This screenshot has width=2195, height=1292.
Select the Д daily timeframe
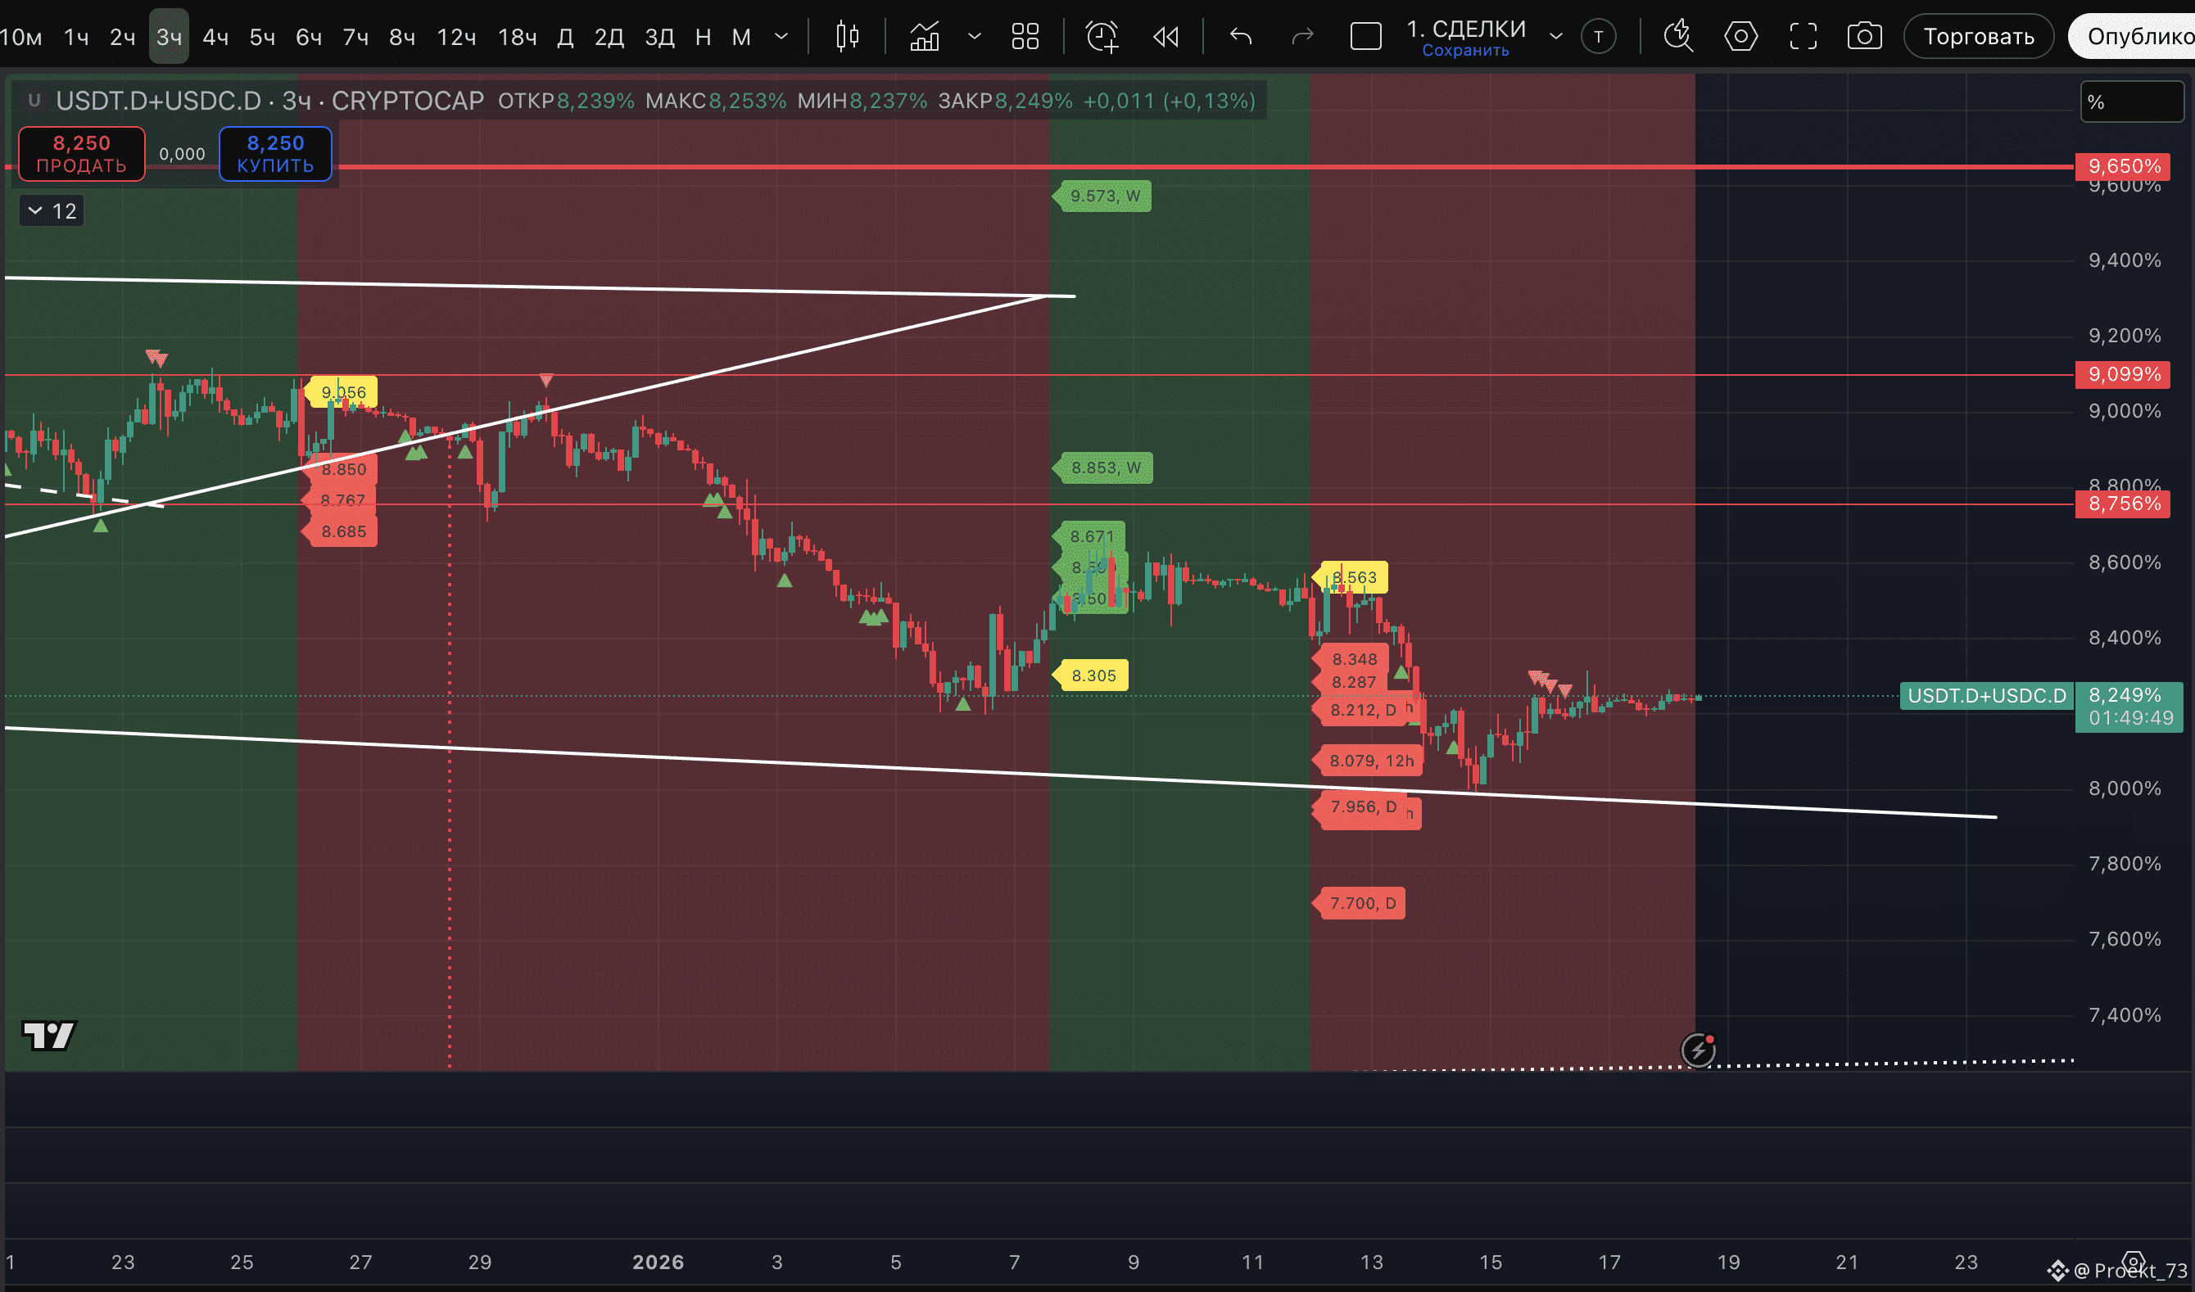565,37
